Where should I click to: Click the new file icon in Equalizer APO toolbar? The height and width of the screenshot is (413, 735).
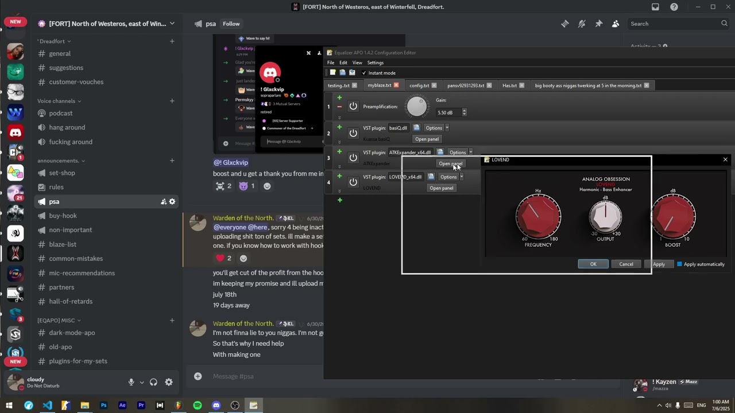tap(332, 73)
